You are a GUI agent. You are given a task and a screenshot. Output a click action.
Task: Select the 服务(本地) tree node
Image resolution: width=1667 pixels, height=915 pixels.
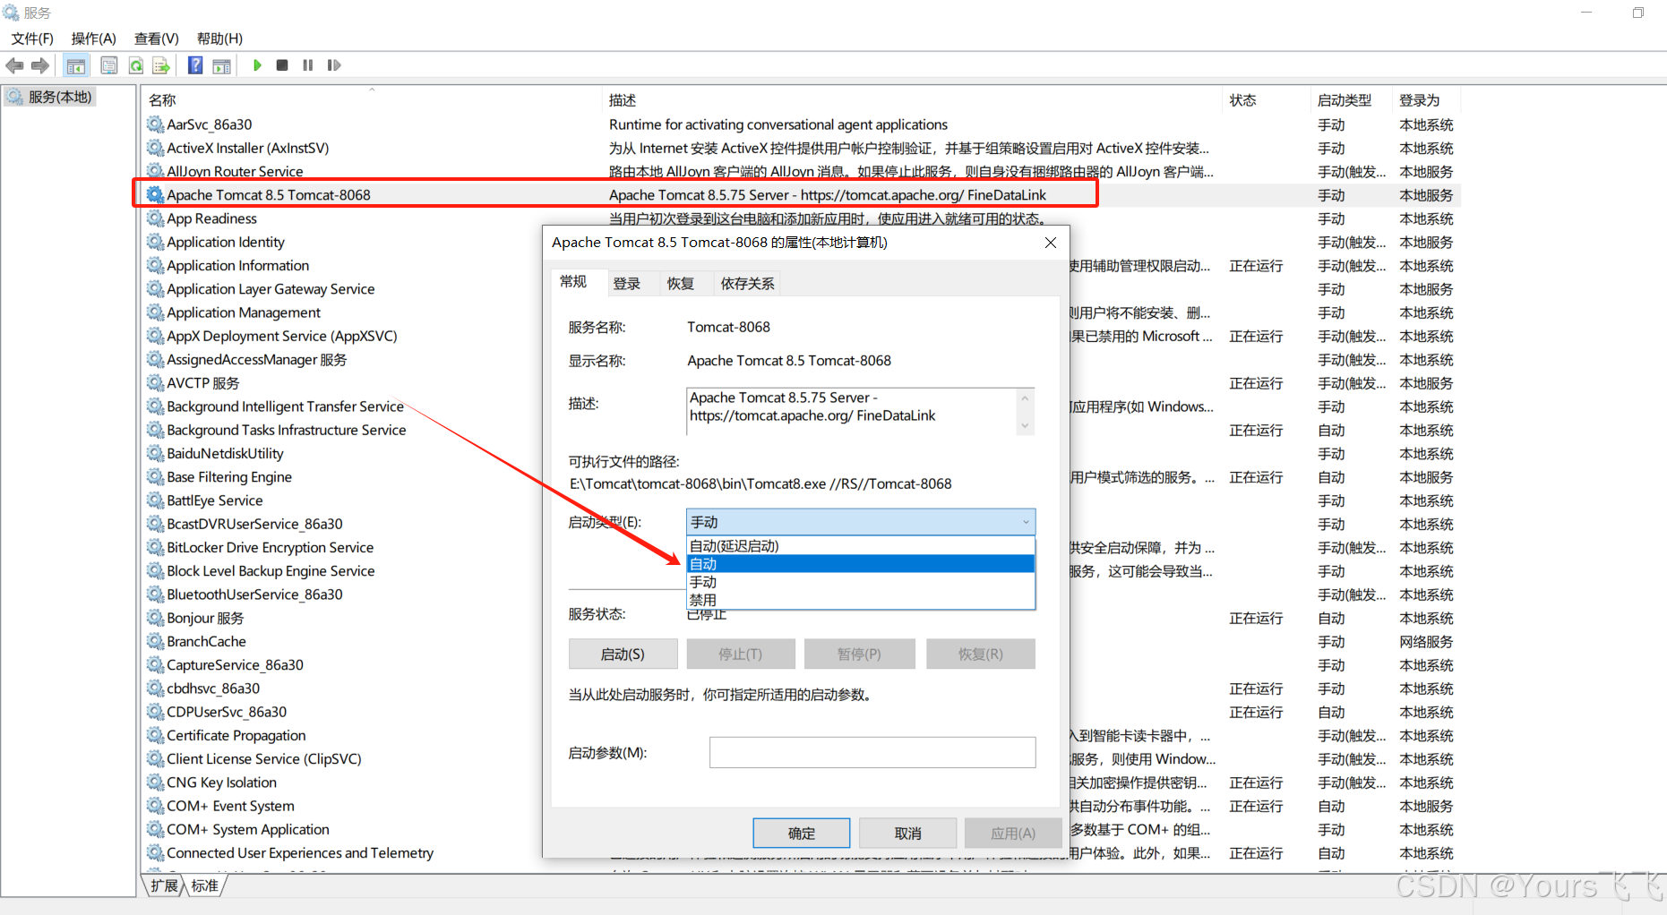coord(50,97)
